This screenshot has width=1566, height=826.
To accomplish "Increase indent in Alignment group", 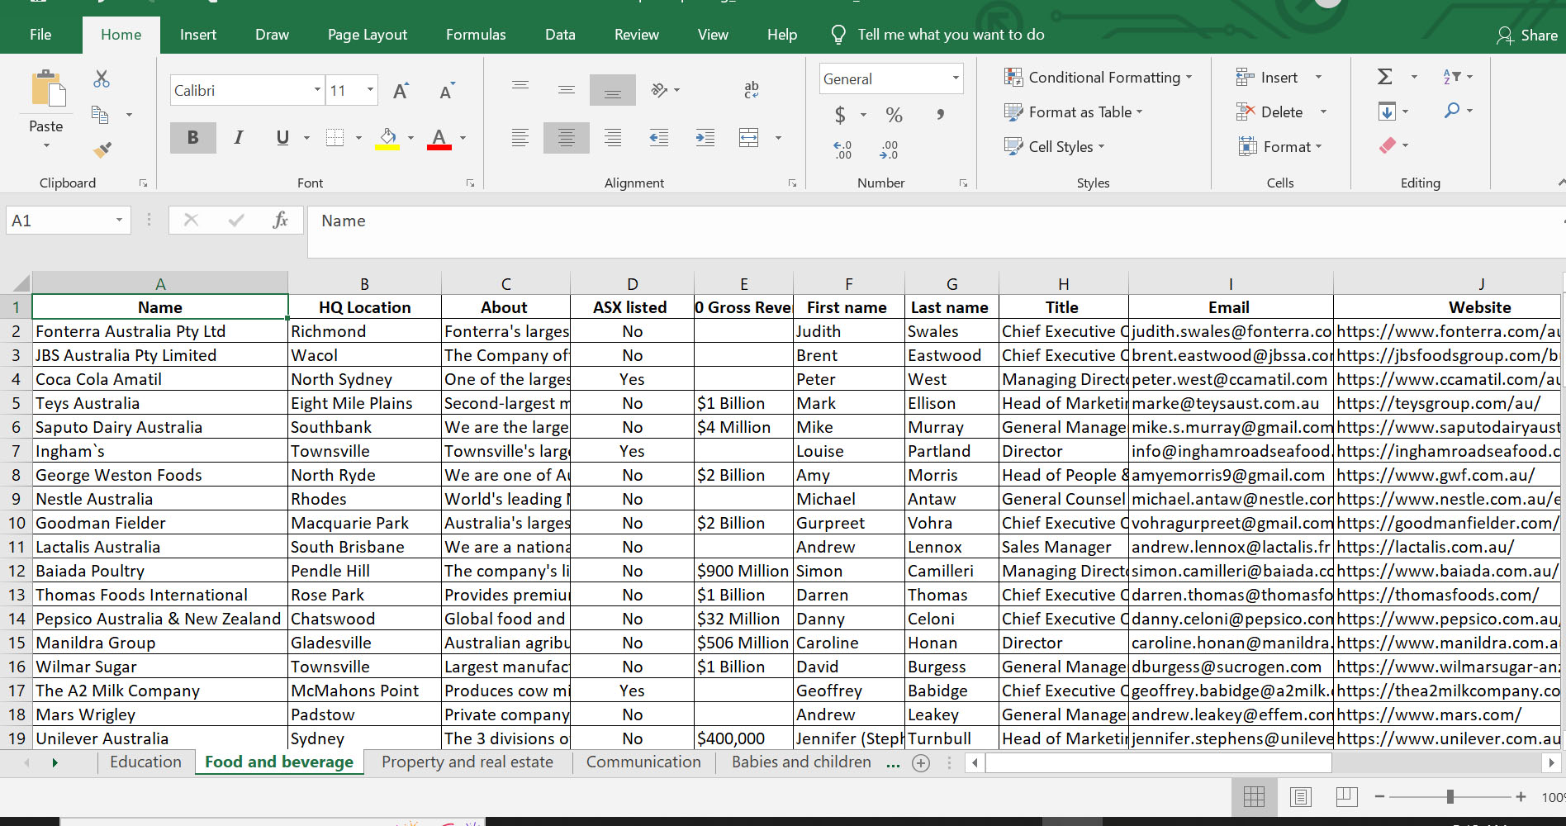I will pos(705,138).
